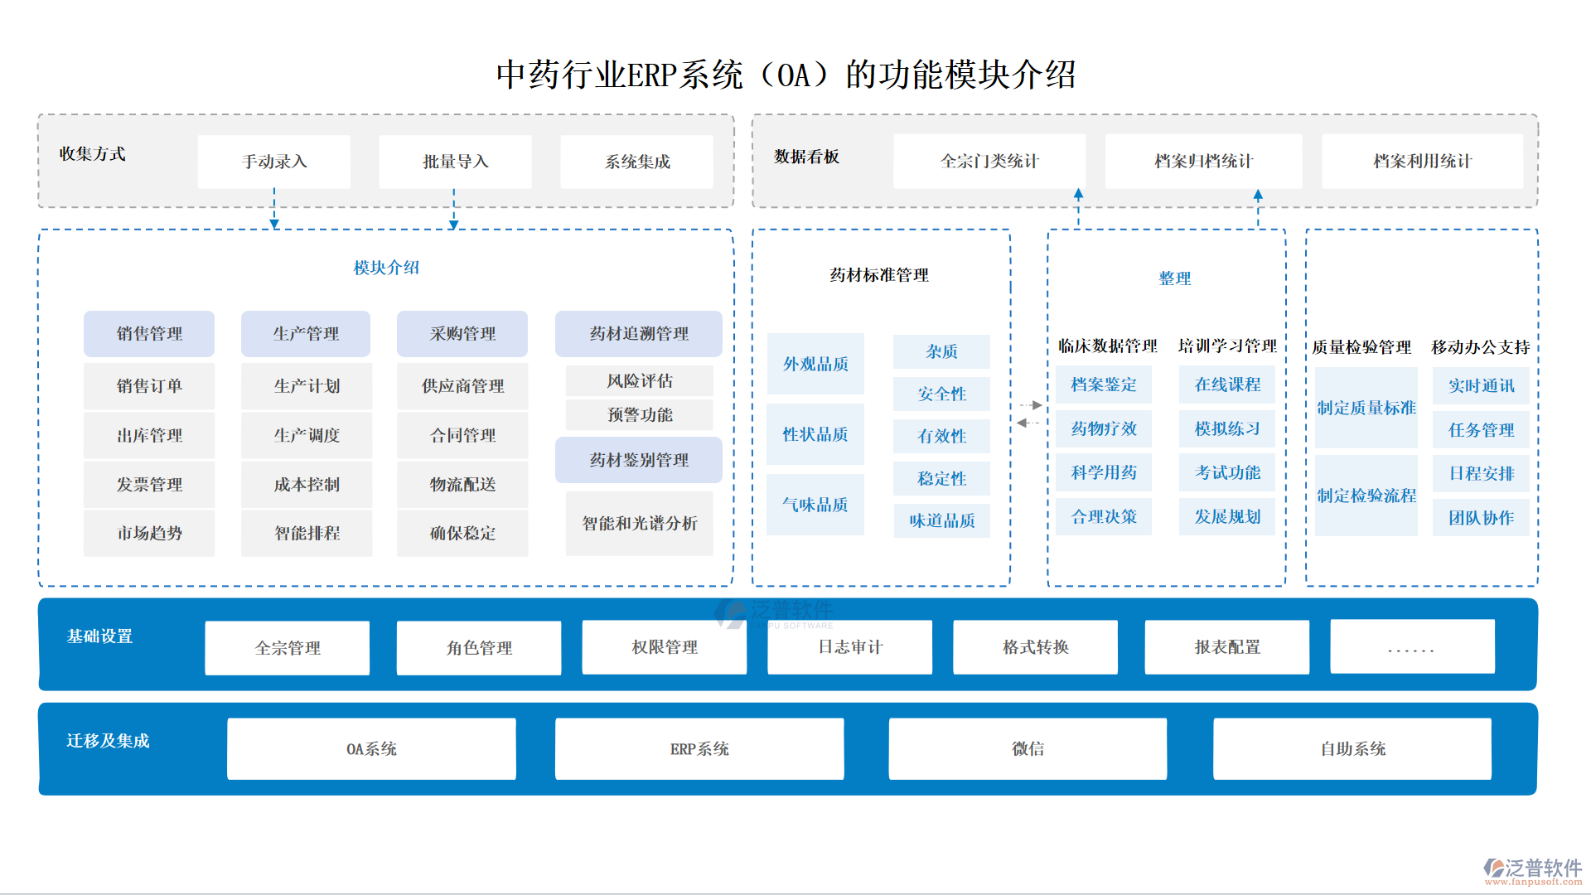
Task: Click the 手动录入 box
Action: point(274,162)
